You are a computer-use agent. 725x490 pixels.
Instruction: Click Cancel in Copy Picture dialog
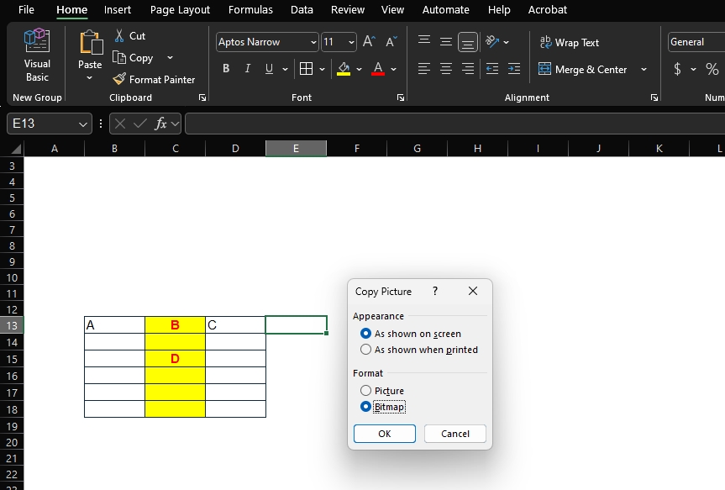pyautogui.click(x=454, y=434)
